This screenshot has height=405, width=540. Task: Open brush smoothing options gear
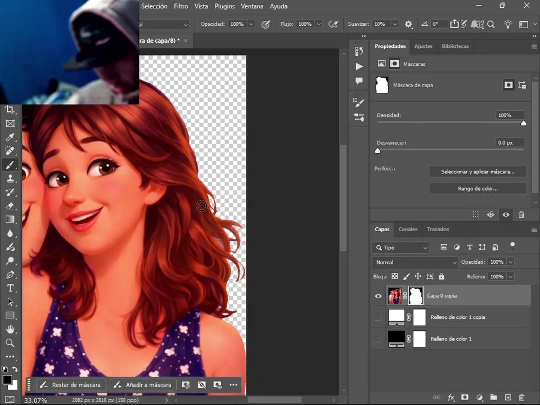tap(408, 24)
